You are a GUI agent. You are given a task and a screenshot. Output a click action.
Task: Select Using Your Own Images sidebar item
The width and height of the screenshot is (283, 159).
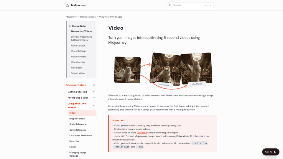coord(77,105)
